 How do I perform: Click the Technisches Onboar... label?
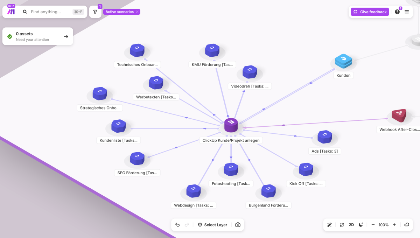click(x=137, y=65)
